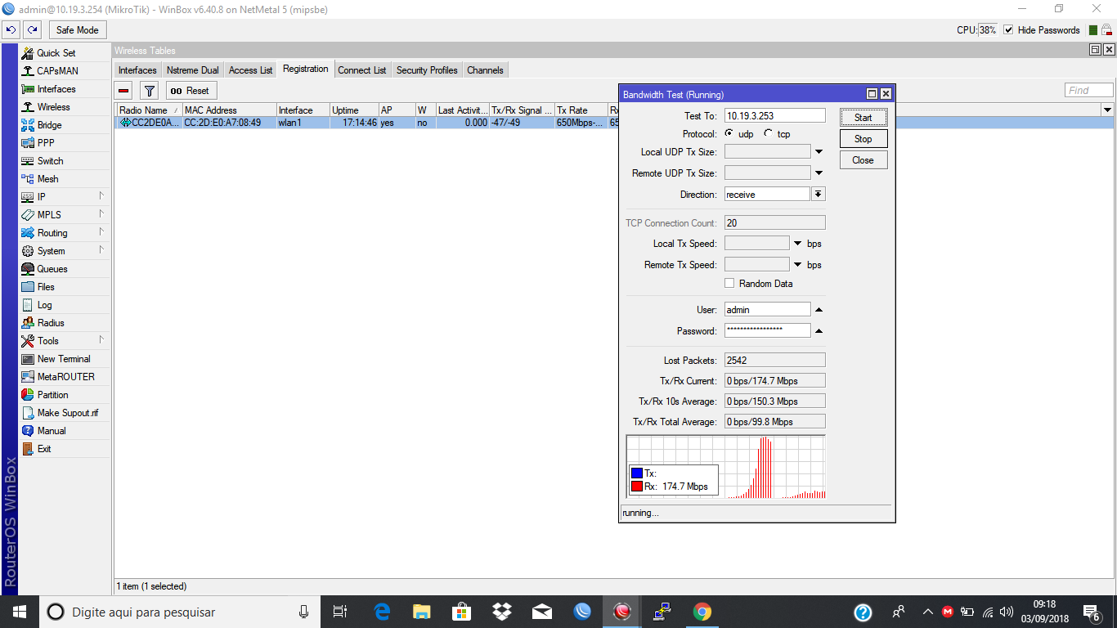The width and height of the screenshot is (1117, 628).
Task: Click the Test To address field
Action: pos(775,116)
